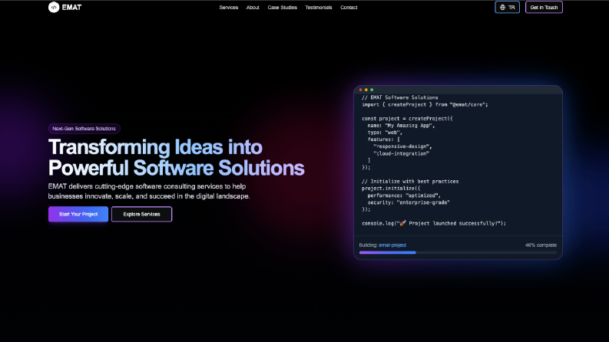Open the Contact nav link

click(x=349, y=8)
